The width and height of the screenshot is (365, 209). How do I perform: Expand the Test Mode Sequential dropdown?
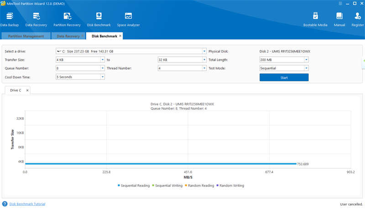click(x=284, y=68)
